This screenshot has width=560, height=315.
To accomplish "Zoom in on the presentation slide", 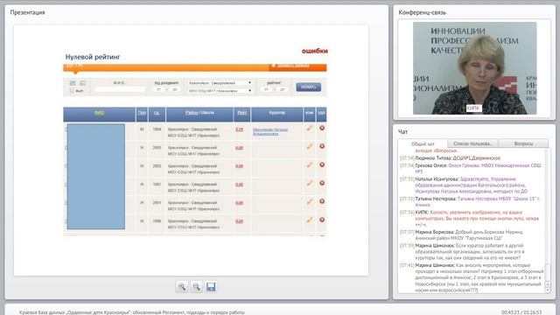I will pos(182,287).
